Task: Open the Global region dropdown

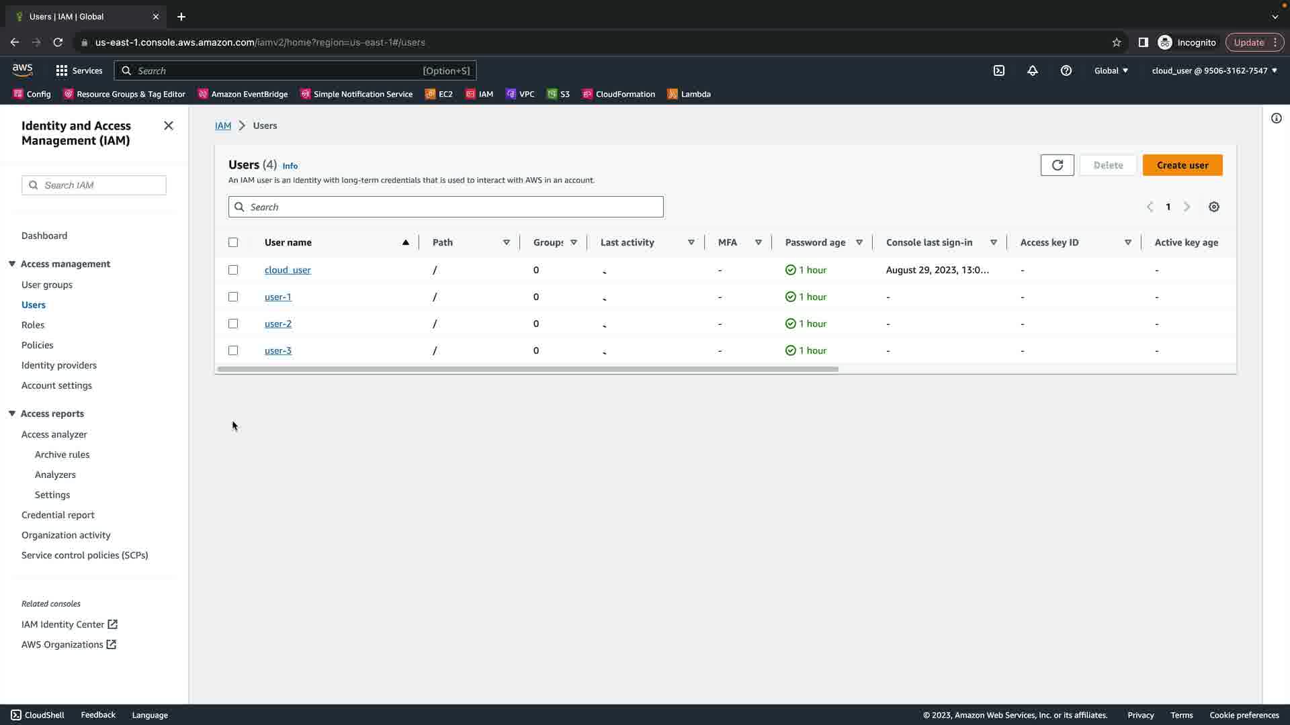Action: [1111, 70]
